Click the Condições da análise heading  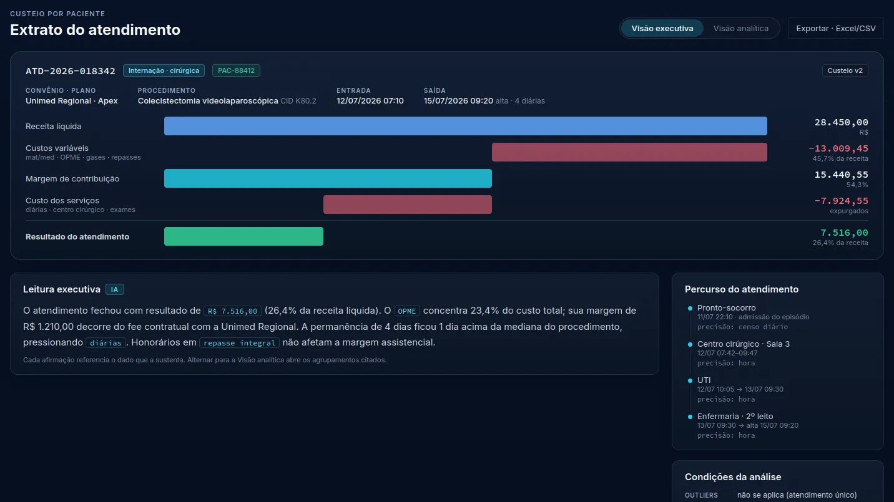tap(733, 477)
